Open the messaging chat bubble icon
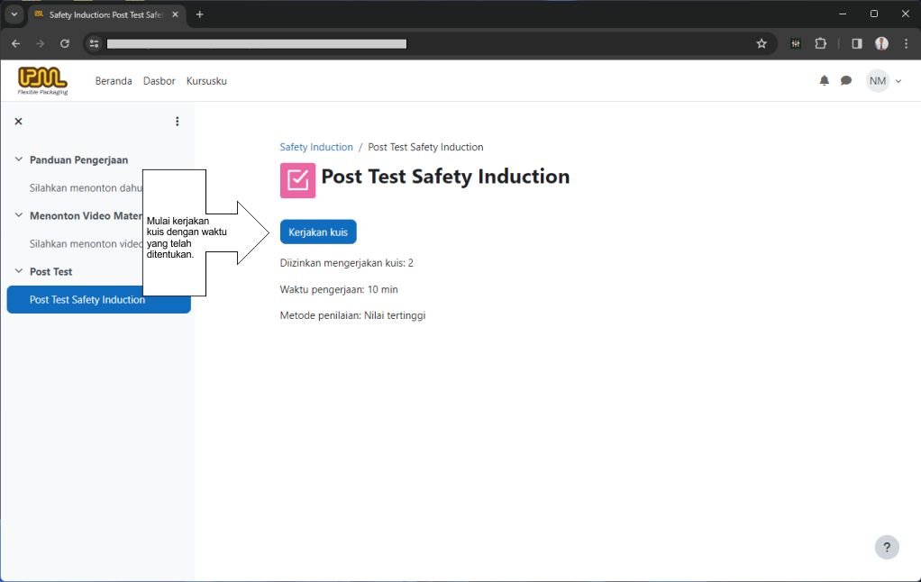 click(x=846, y=81)
